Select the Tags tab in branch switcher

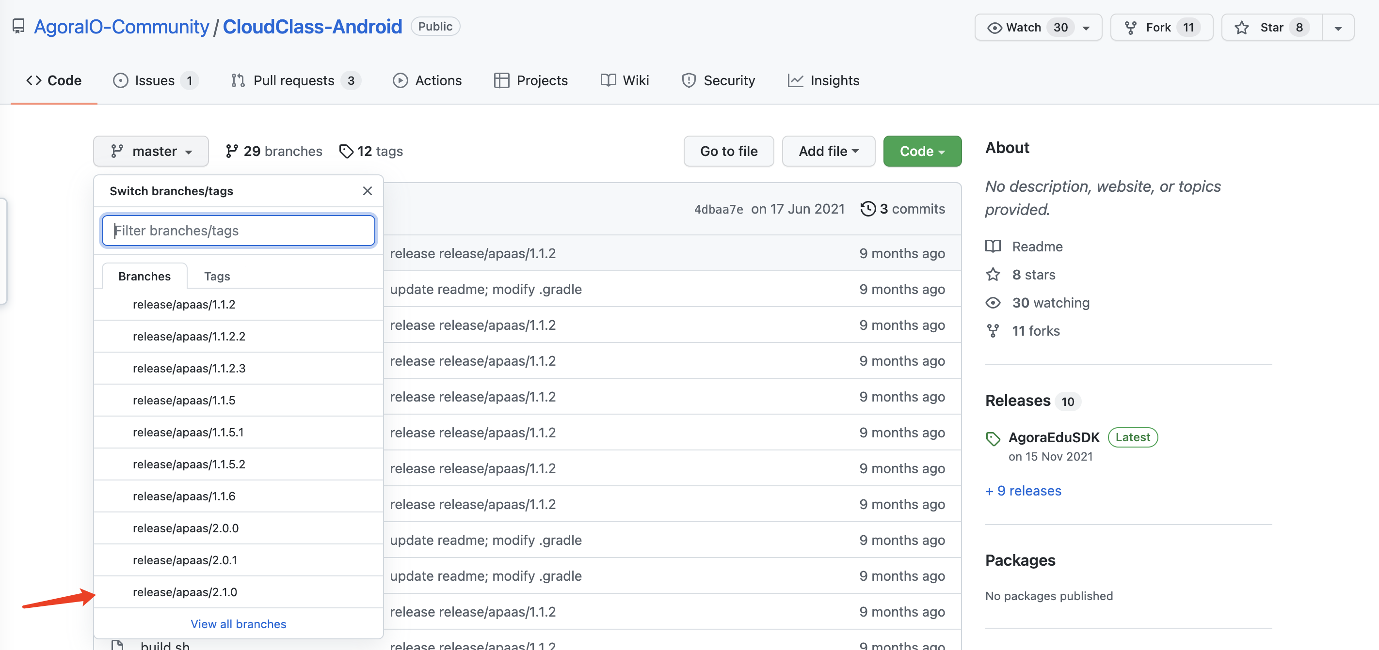click(217, 277)
